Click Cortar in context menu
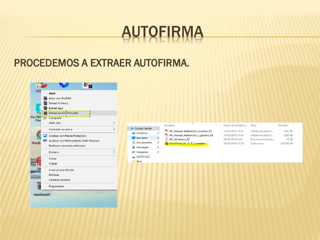 (52, 158)
